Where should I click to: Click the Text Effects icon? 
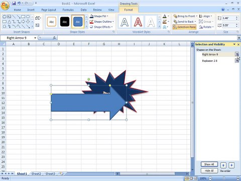click(x=165, y=27)
